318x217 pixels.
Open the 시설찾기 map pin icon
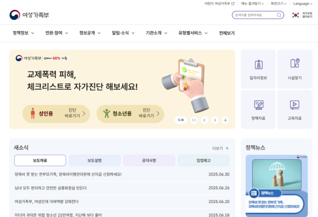295,63
